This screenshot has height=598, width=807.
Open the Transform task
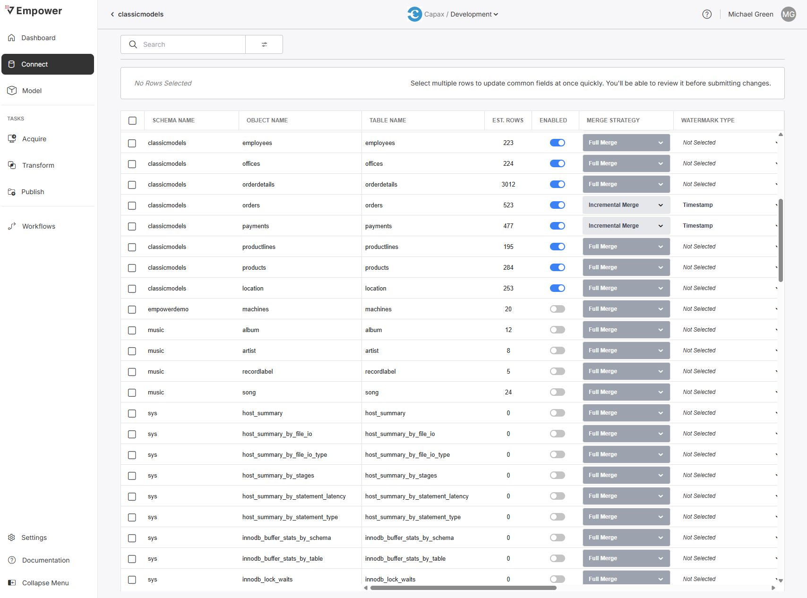click(48, 165)
